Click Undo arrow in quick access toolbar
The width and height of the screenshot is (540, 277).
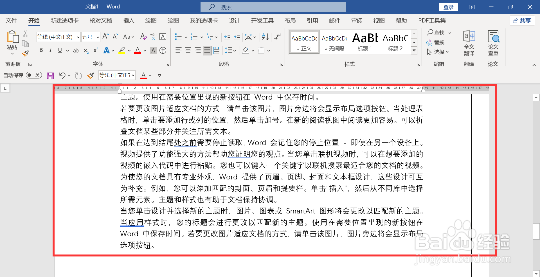click(62, 75)
